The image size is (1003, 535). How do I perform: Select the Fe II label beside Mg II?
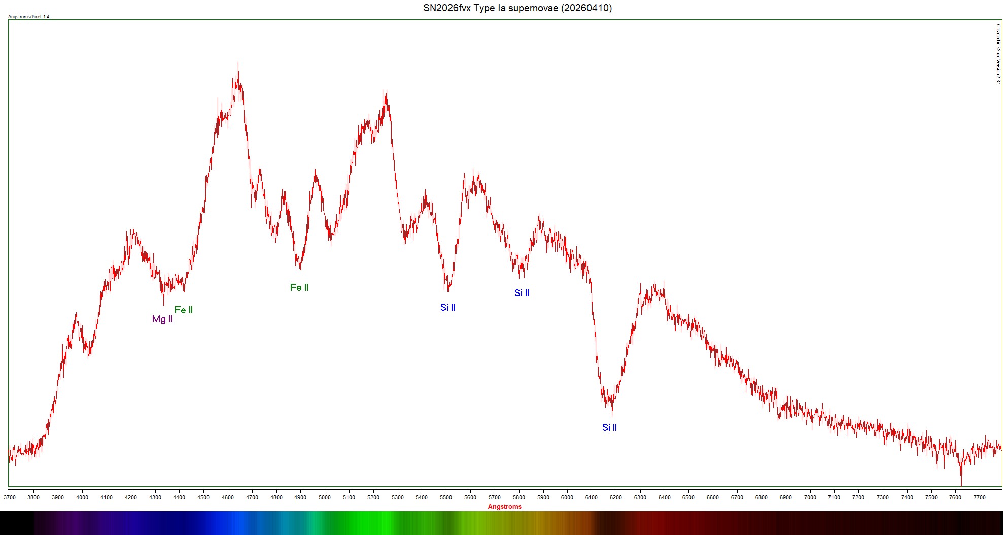[x=183, y=310]
